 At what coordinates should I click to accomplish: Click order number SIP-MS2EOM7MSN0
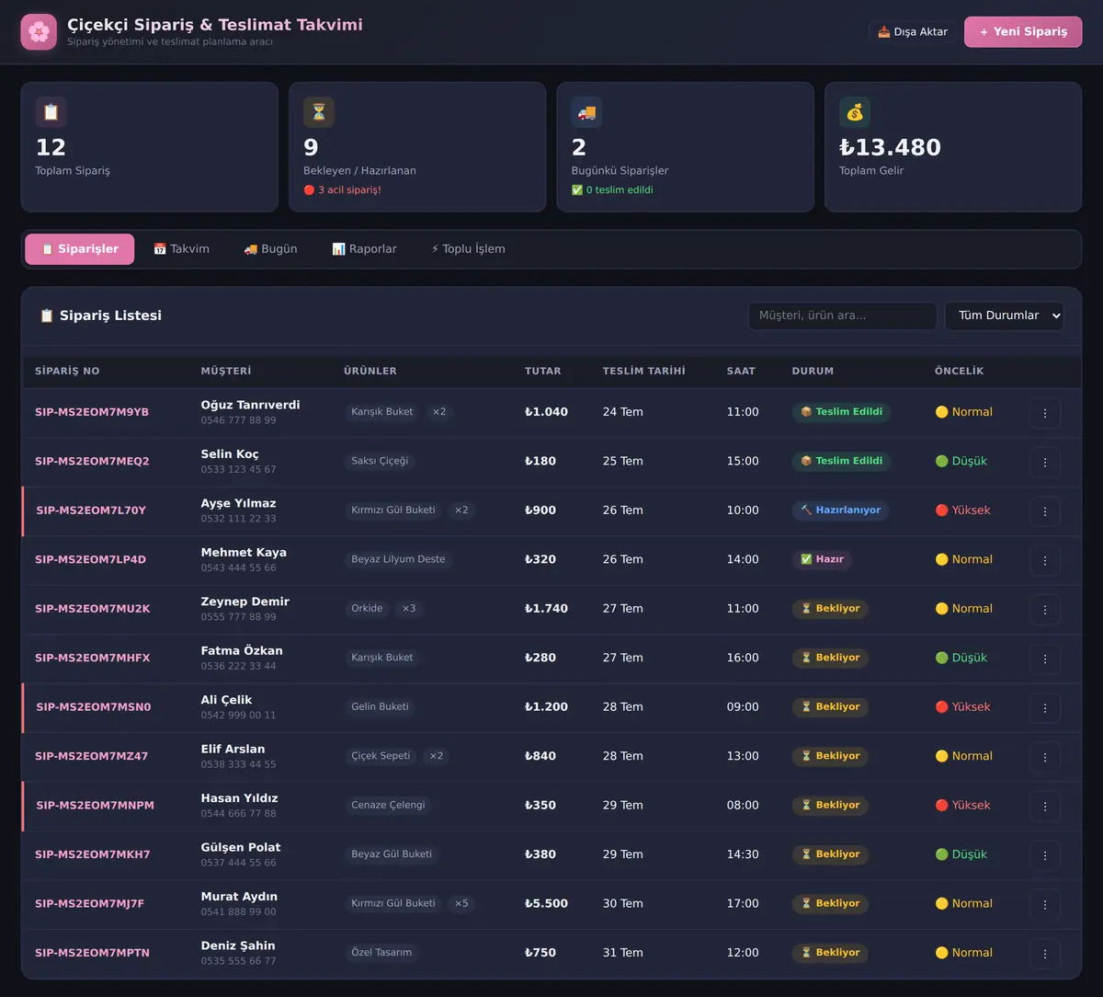pyautogui.click(x=93, y=707)
